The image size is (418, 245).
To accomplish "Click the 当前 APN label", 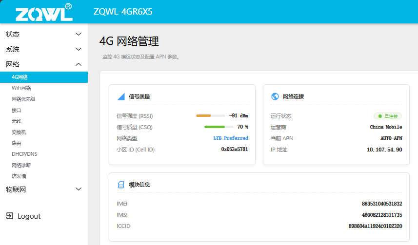I will pos(282,138).
